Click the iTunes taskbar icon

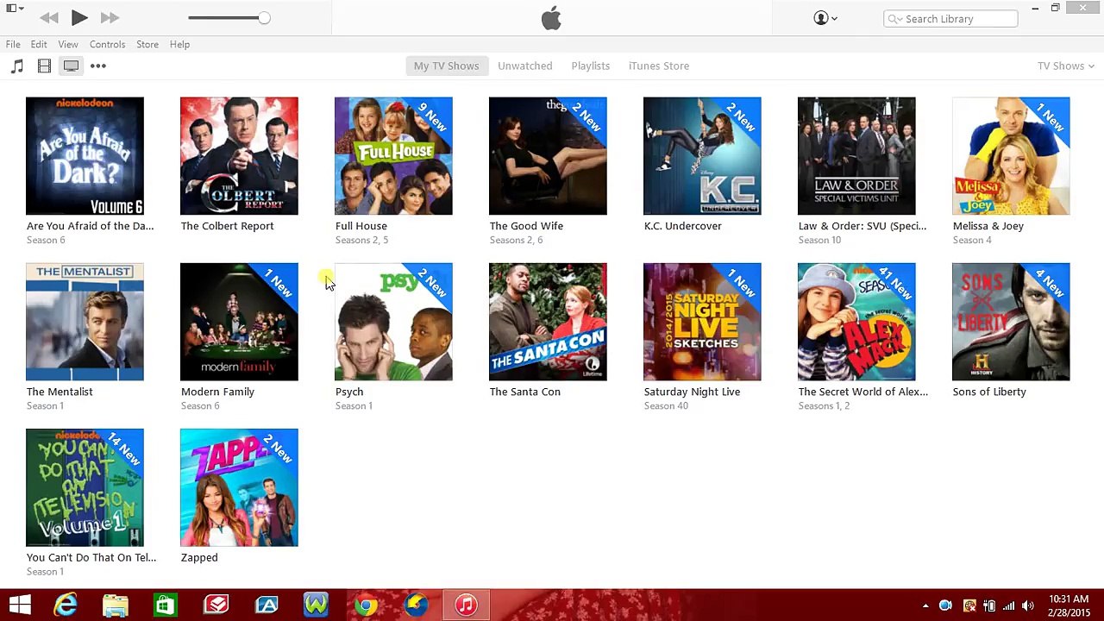(x=466, y=605)
